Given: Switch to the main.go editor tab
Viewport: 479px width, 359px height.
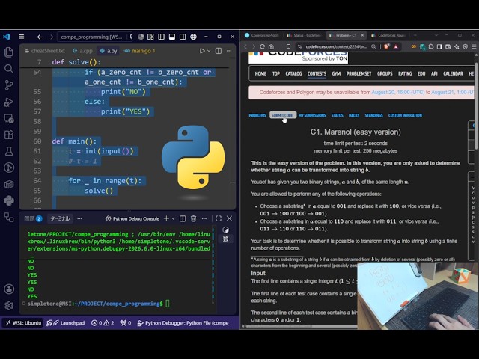Looking at the screenshot, I should click(140, 51).
